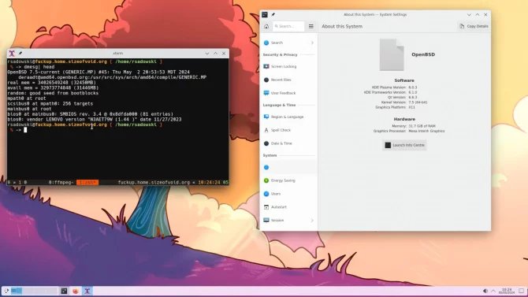Viewport: 528px width, 297px height.
Task: Click the Kernel Version value
Action: tap(418, 102)
